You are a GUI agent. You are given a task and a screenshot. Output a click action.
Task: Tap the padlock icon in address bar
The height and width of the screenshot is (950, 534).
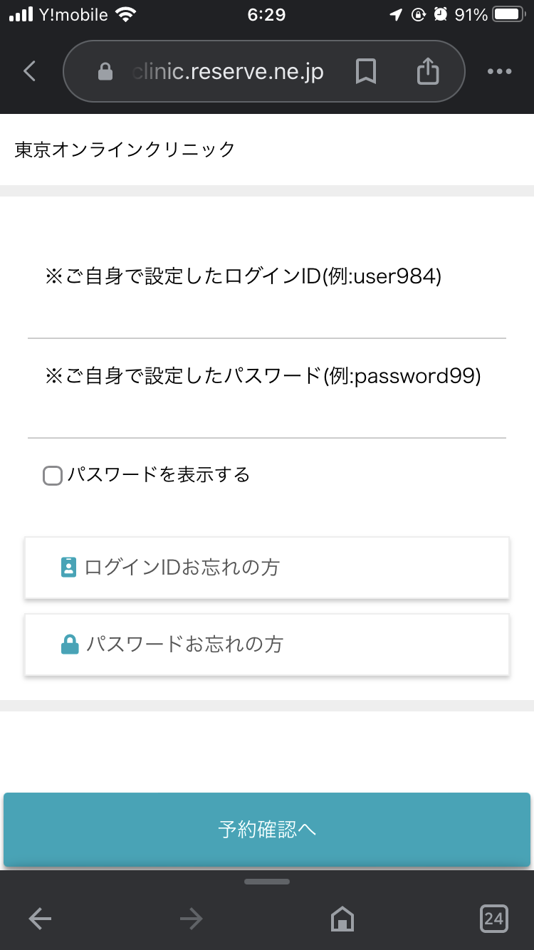[x=105, y=72]
